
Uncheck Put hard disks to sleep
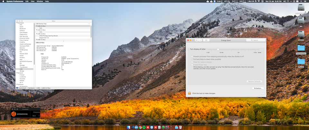192,59
